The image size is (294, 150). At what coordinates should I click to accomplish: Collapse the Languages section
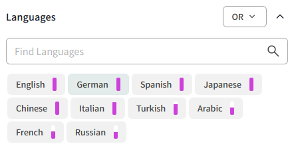click(280, 17)
